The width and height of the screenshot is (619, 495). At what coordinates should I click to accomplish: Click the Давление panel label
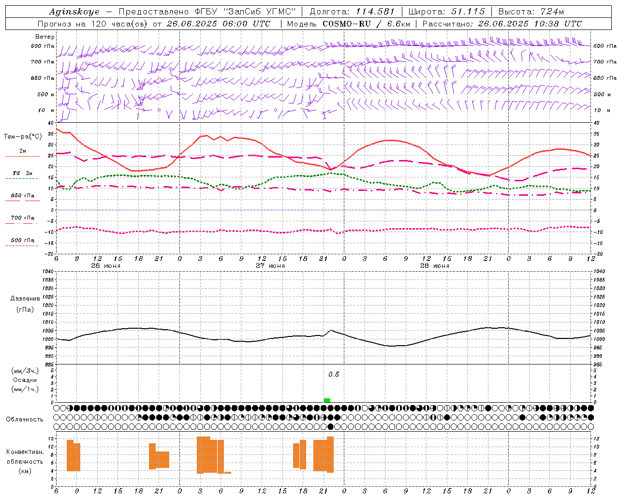click(25, 299)
